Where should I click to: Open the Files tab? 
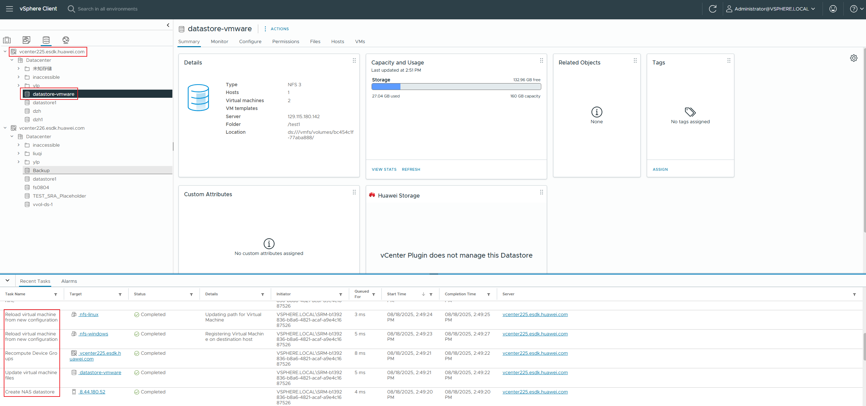315,41
